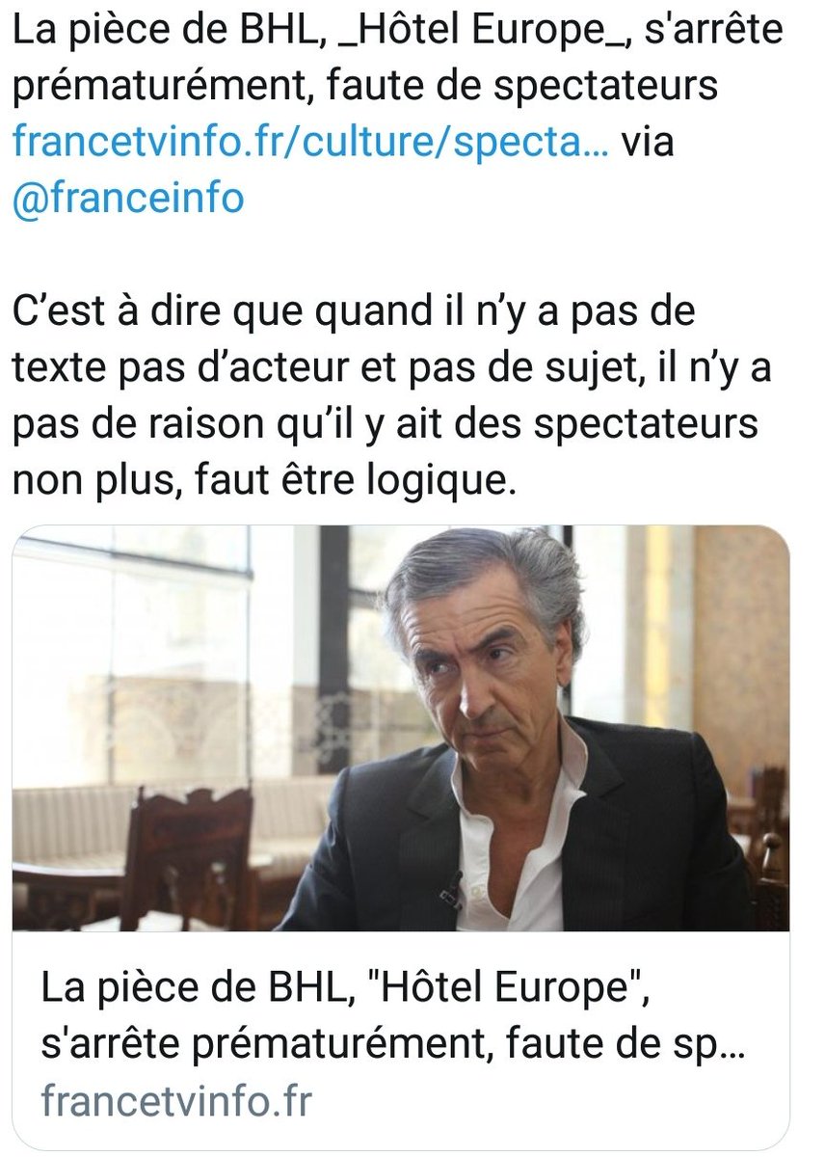The height and width of the screenshot is (1157, 825).
Task: Open the @franceinfo profile mention
Action: point(128,199)
